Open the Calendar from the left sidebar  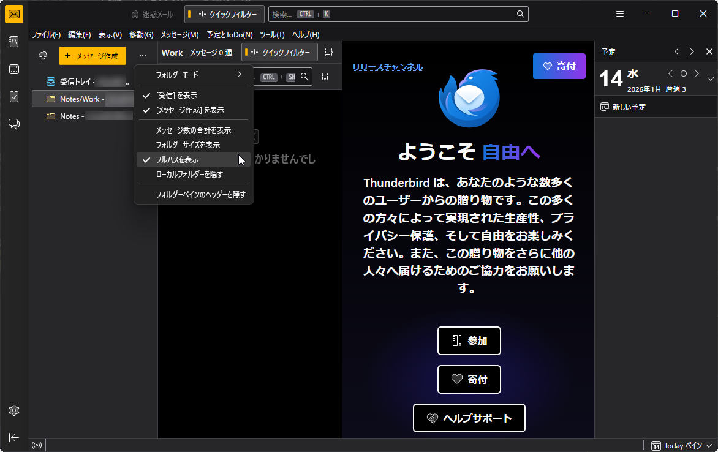click(x=13, y=69)
